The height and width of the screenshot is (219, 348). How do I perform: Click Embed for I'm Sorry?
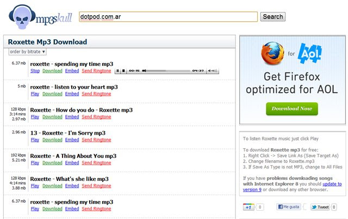(x=72, y=140)
